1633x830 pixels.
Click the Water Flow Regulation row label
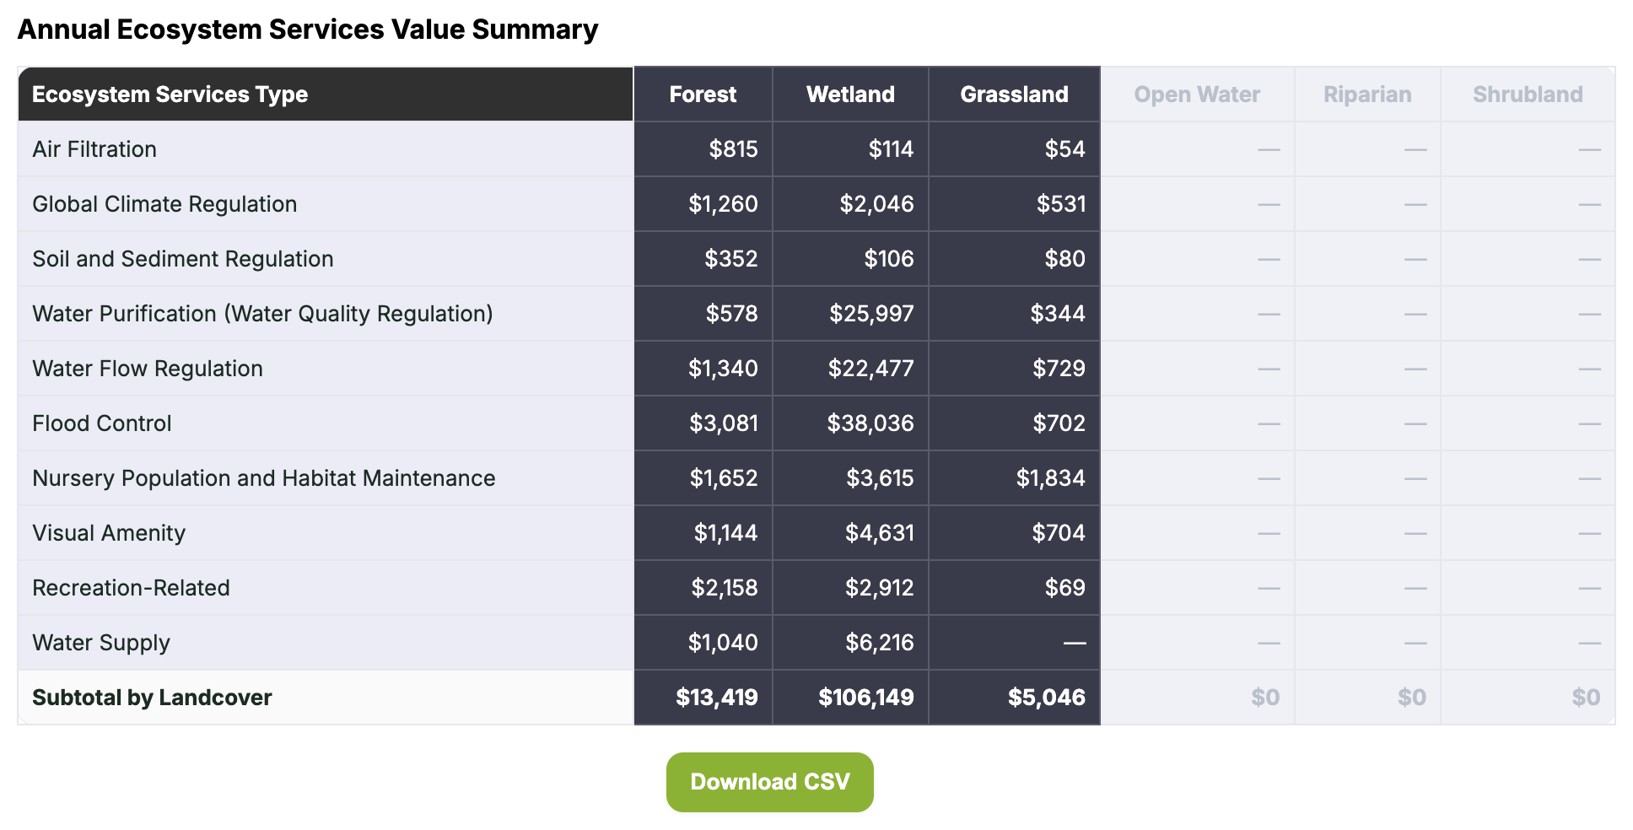pyautogui.click(x=148, y=369)
